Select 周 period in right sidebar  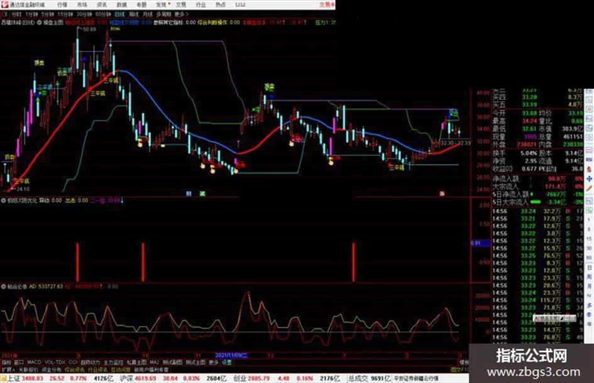(589, 277)
